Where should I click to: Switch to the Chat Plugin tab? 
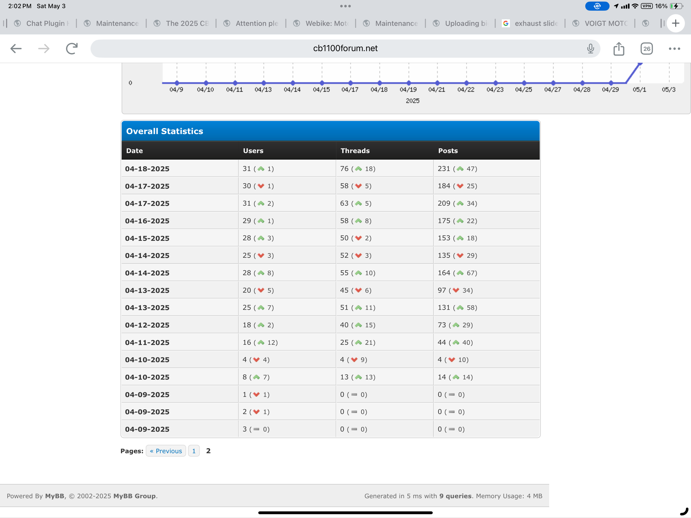click(42, 23)
